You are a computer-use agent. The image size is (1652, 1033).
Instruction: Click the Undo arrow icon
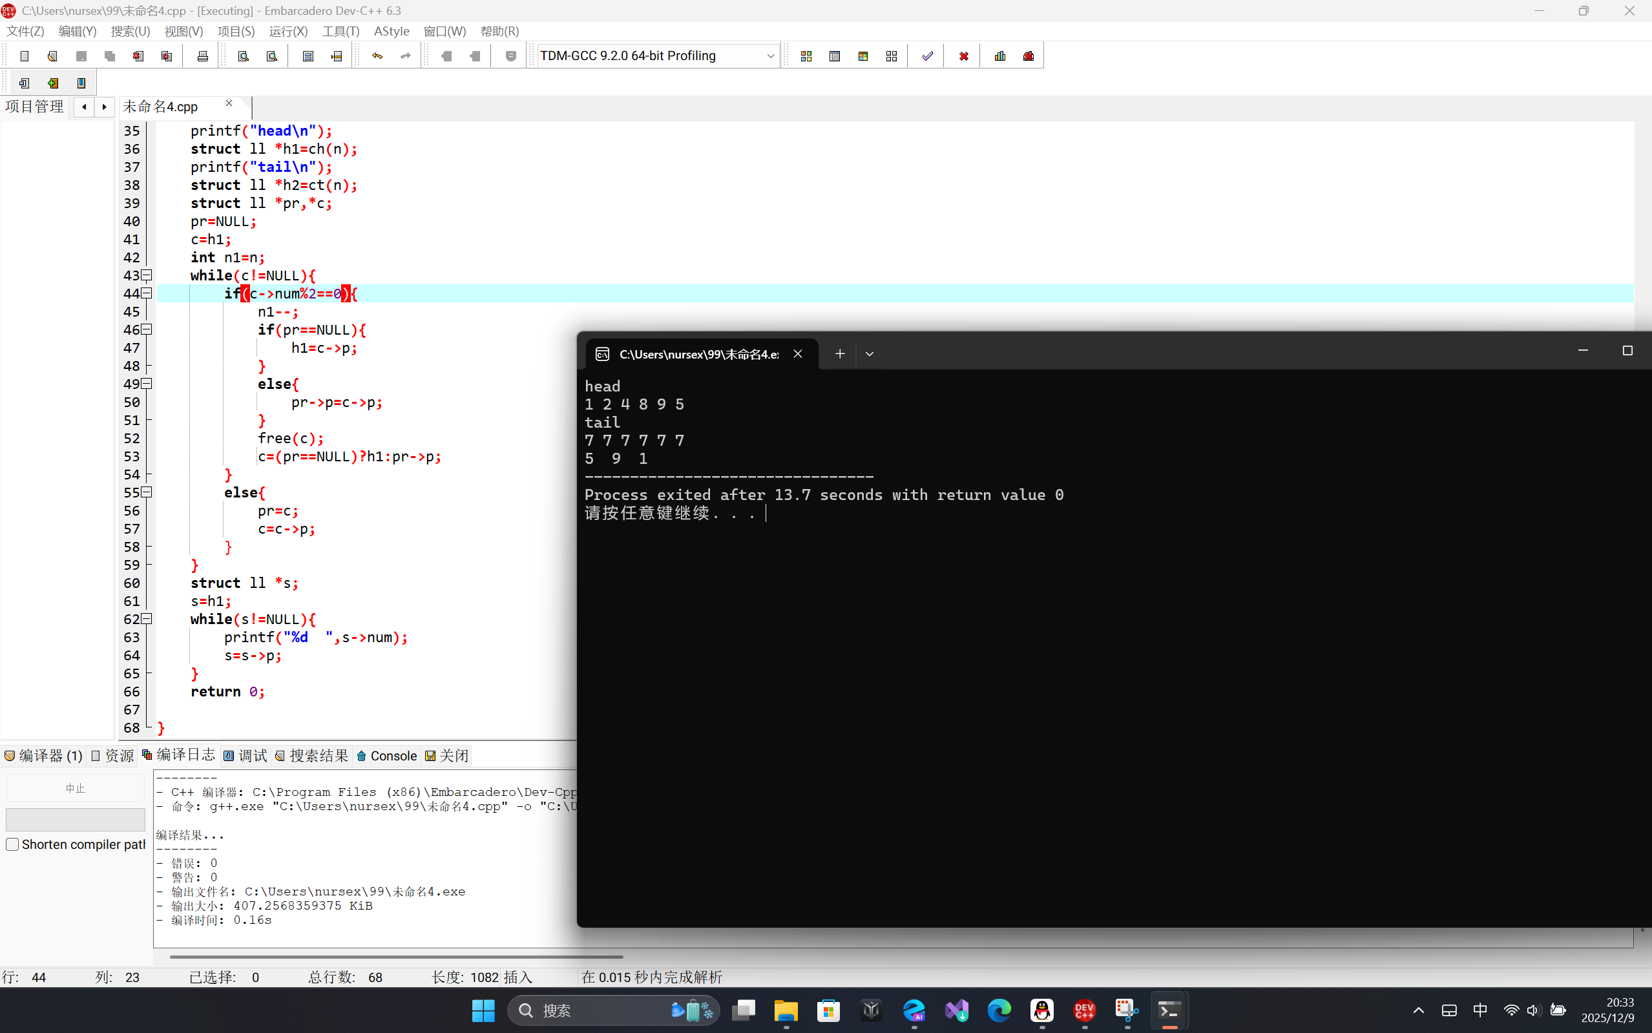click(377, 56)
